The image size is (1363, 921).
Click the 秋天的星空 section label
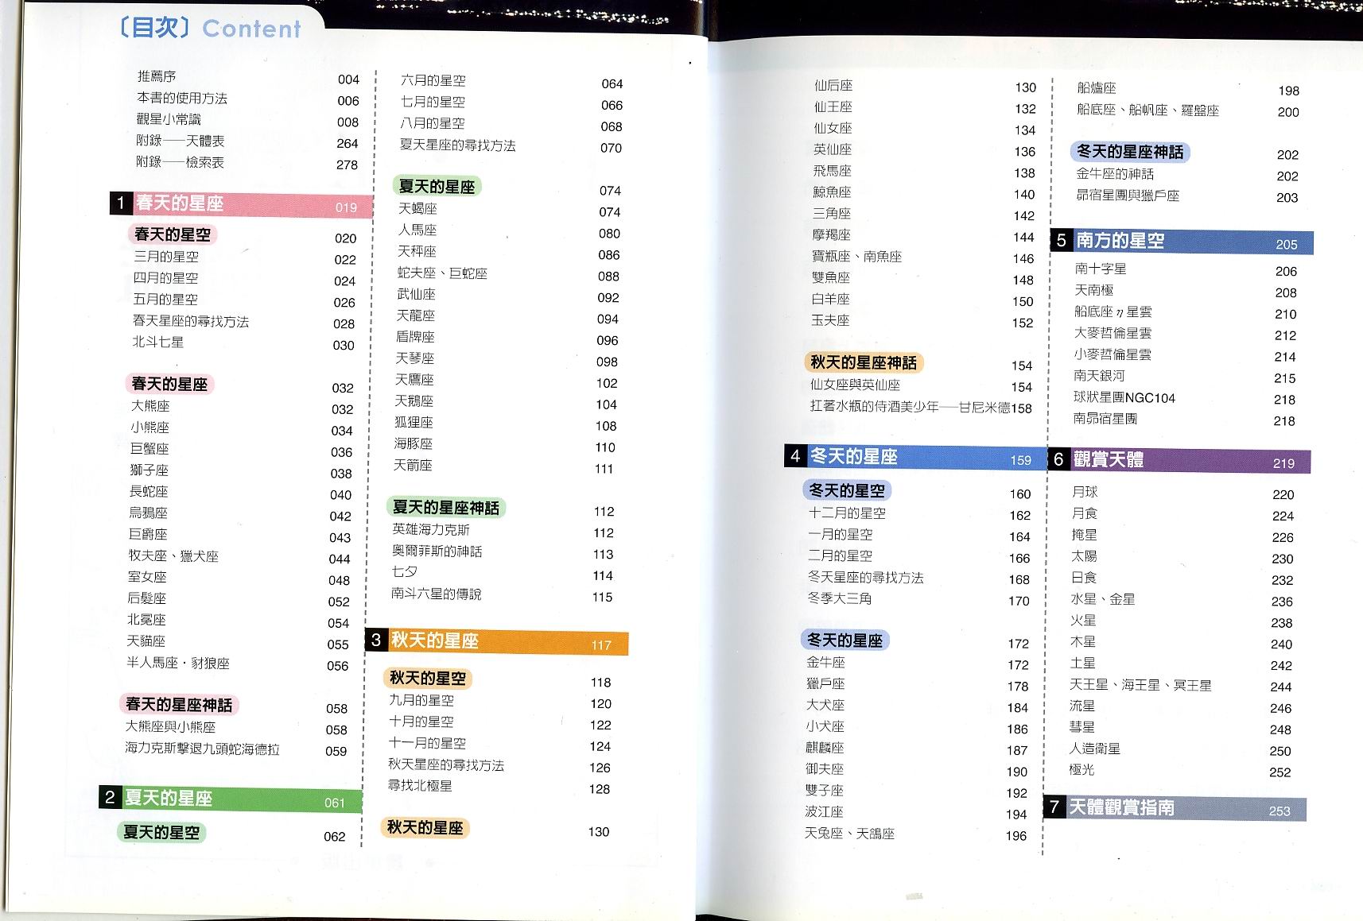(x=428, y=679)
